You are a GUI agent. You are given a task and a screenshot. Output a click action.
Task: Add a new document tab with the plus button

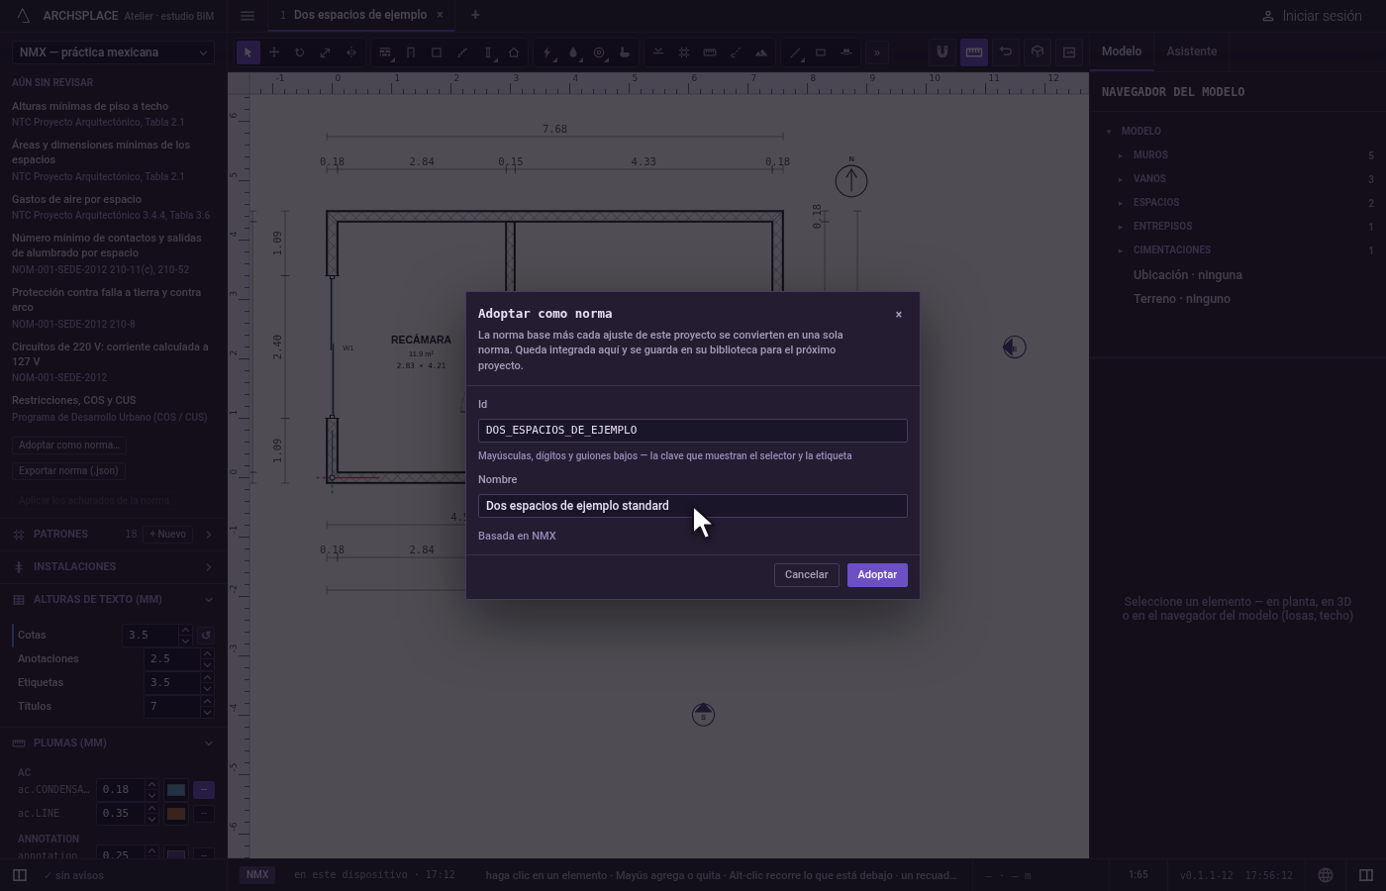pyautogui.click(x=475, y=15)
